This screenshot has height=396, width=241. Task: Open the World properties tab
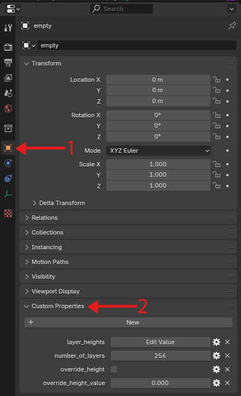(x=8, y=109)
